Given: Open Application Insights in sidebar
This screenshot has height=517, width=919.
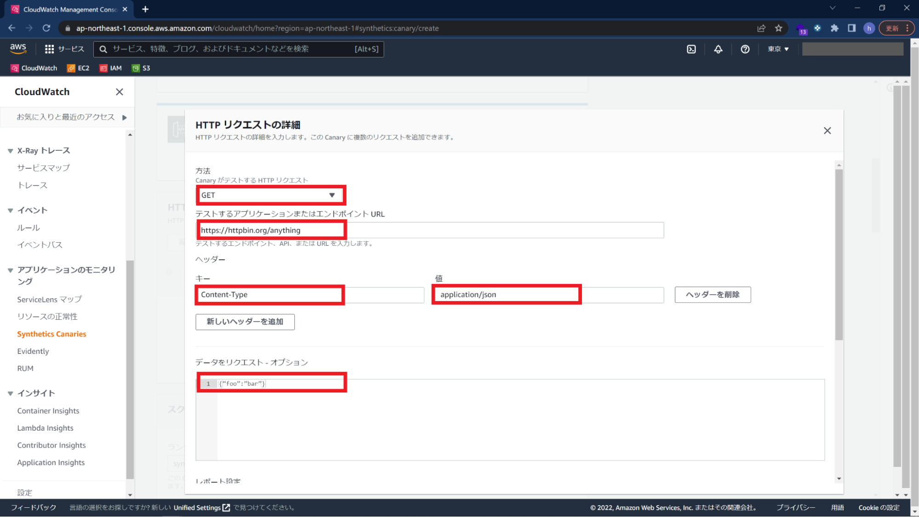Looking at the screenshot, I should click(x=51, y=463).
